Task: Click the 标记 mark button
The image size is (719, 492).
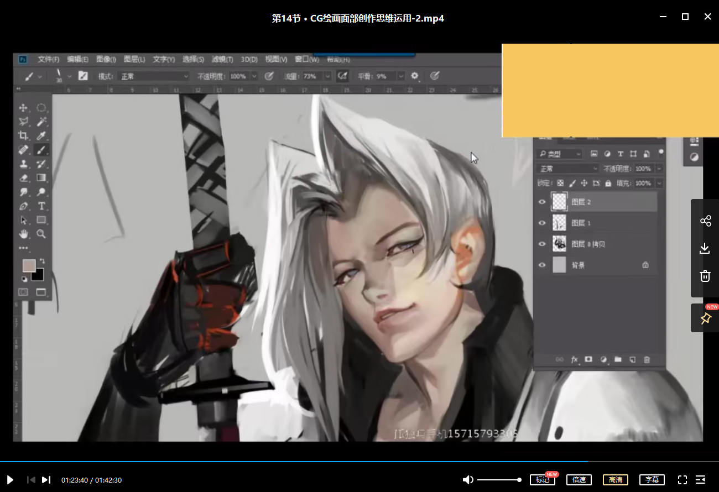Action: coord(543,479)
